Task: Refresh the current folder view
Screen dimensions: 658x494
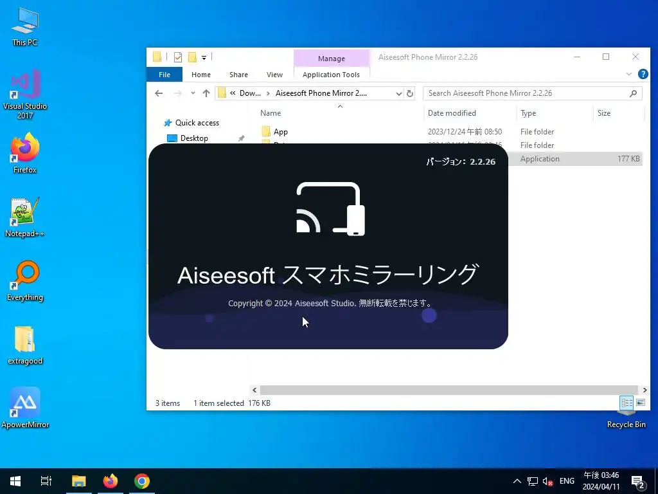Action: (x=410, y=94)
